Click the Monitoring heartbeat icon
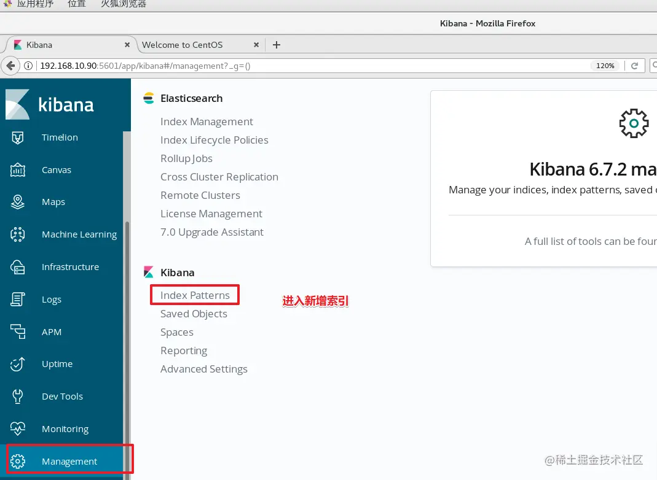The image size is (657, 480). (x=18, y=428)
